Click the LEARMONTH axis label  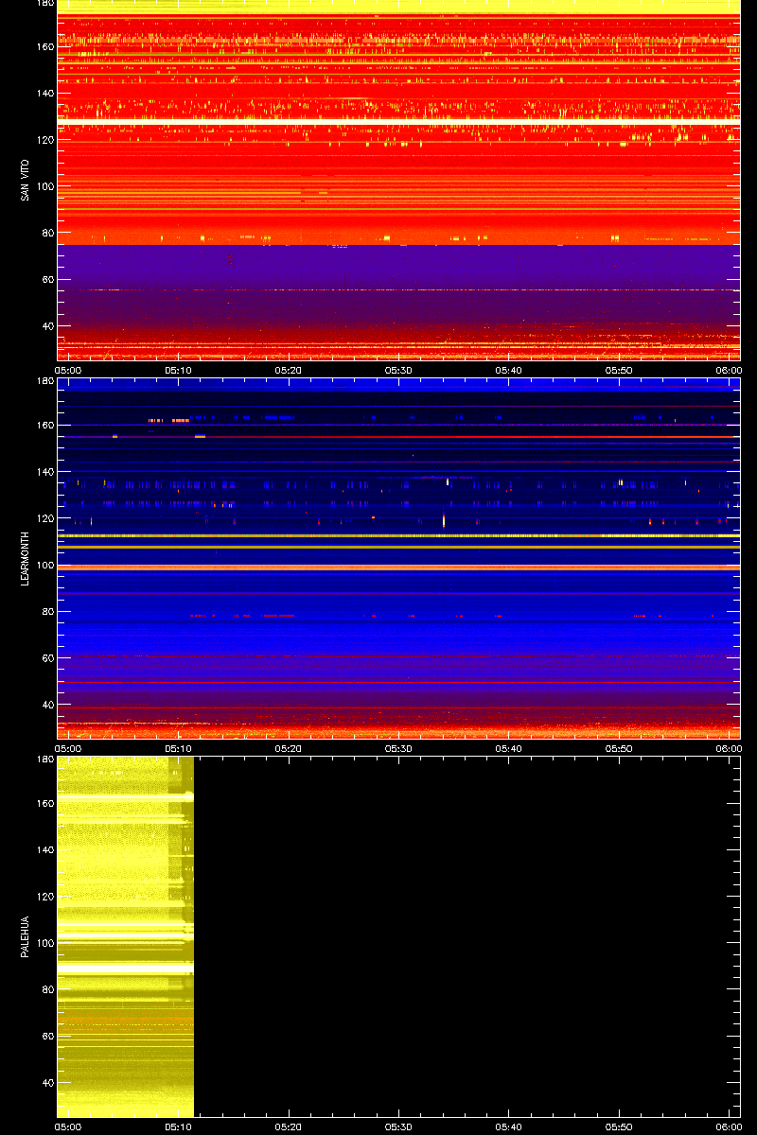pyautogui.click(x=25, y=558)
